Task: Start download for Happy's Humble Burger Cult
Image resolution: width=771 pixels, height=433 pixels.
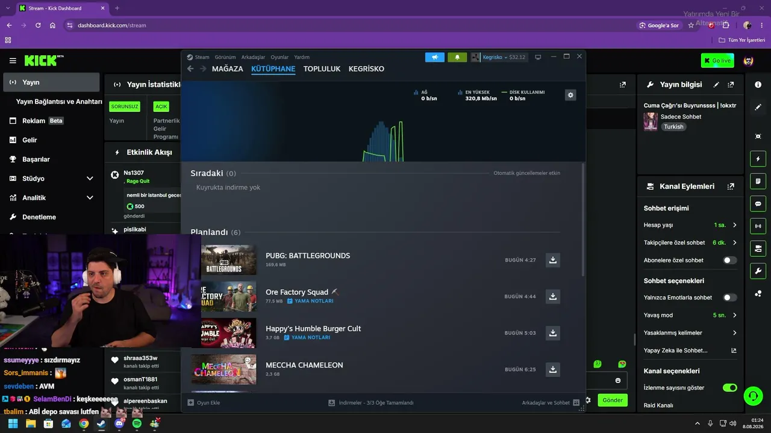Action: point(553,333)
